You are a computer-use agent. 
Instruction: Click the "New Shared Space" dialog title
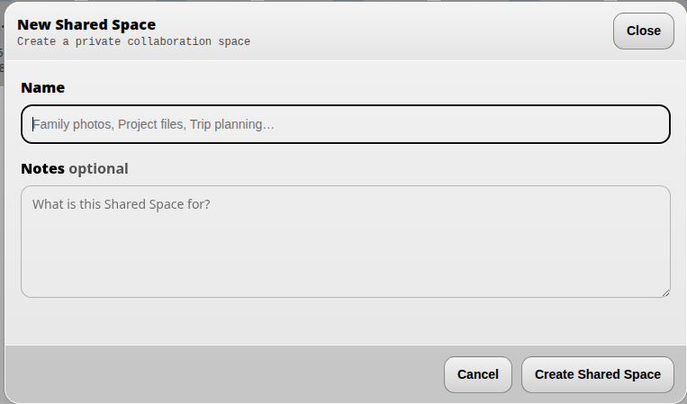pyautogui.click(x=86, y=24)
